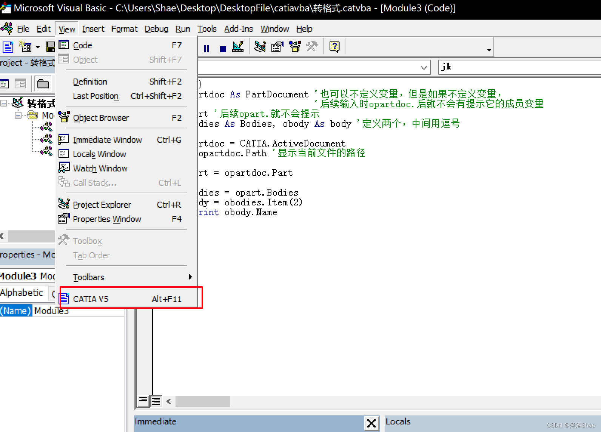The image size is (601, 432).
Task: Choose Properties Window from View menu
Action: click(x=127, y=219)
